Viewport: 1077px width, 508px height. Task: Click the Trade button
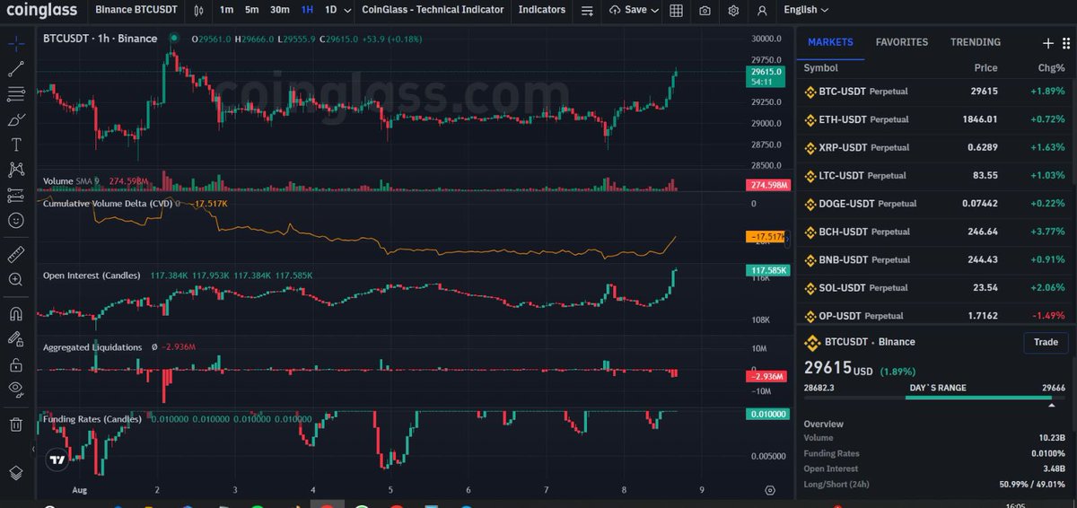(x=1046, y=342)
